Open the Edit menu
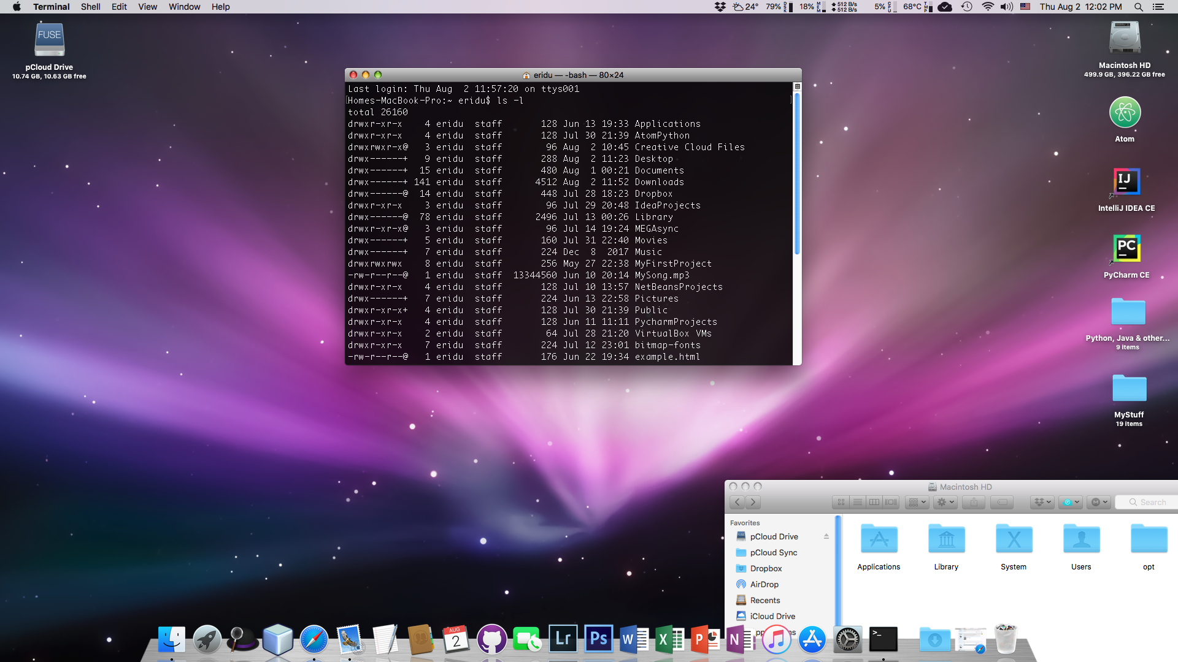 (119, 7)
